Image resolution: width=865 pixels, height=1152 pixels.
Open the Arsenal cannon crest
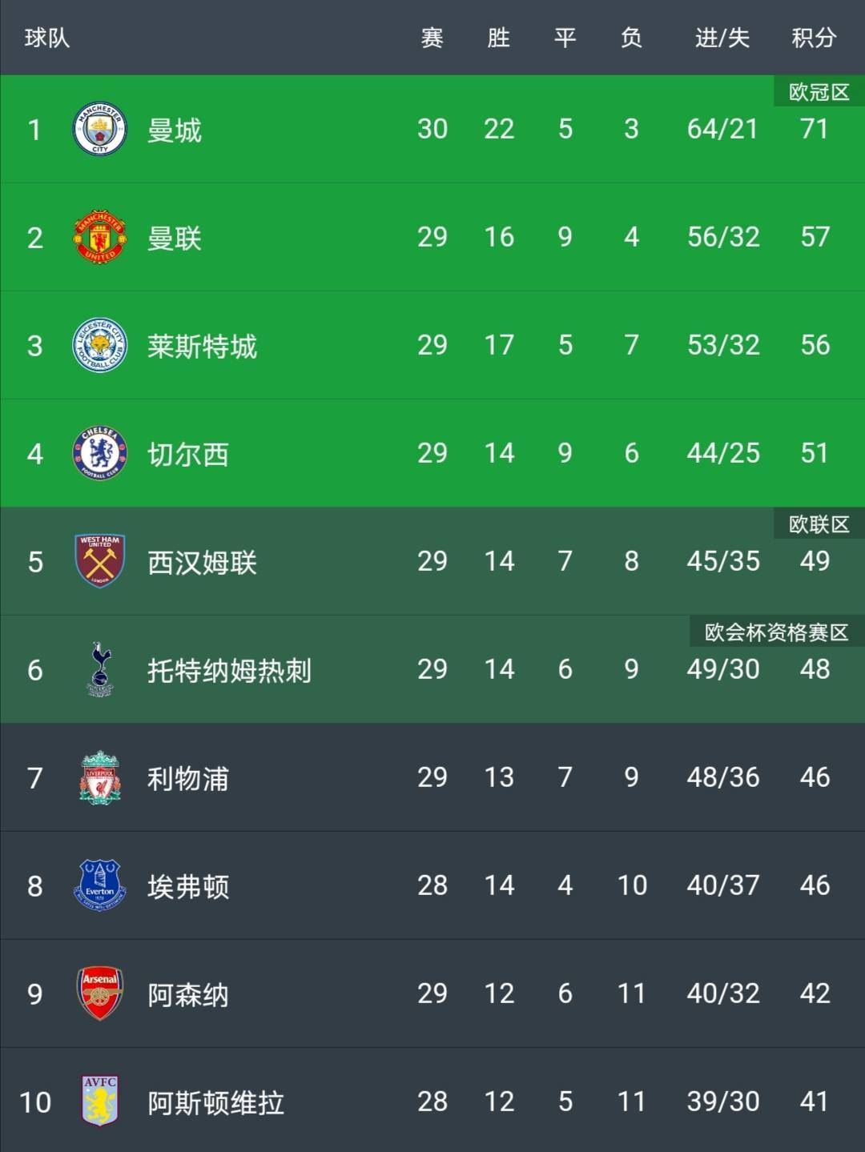coord(100,993)
